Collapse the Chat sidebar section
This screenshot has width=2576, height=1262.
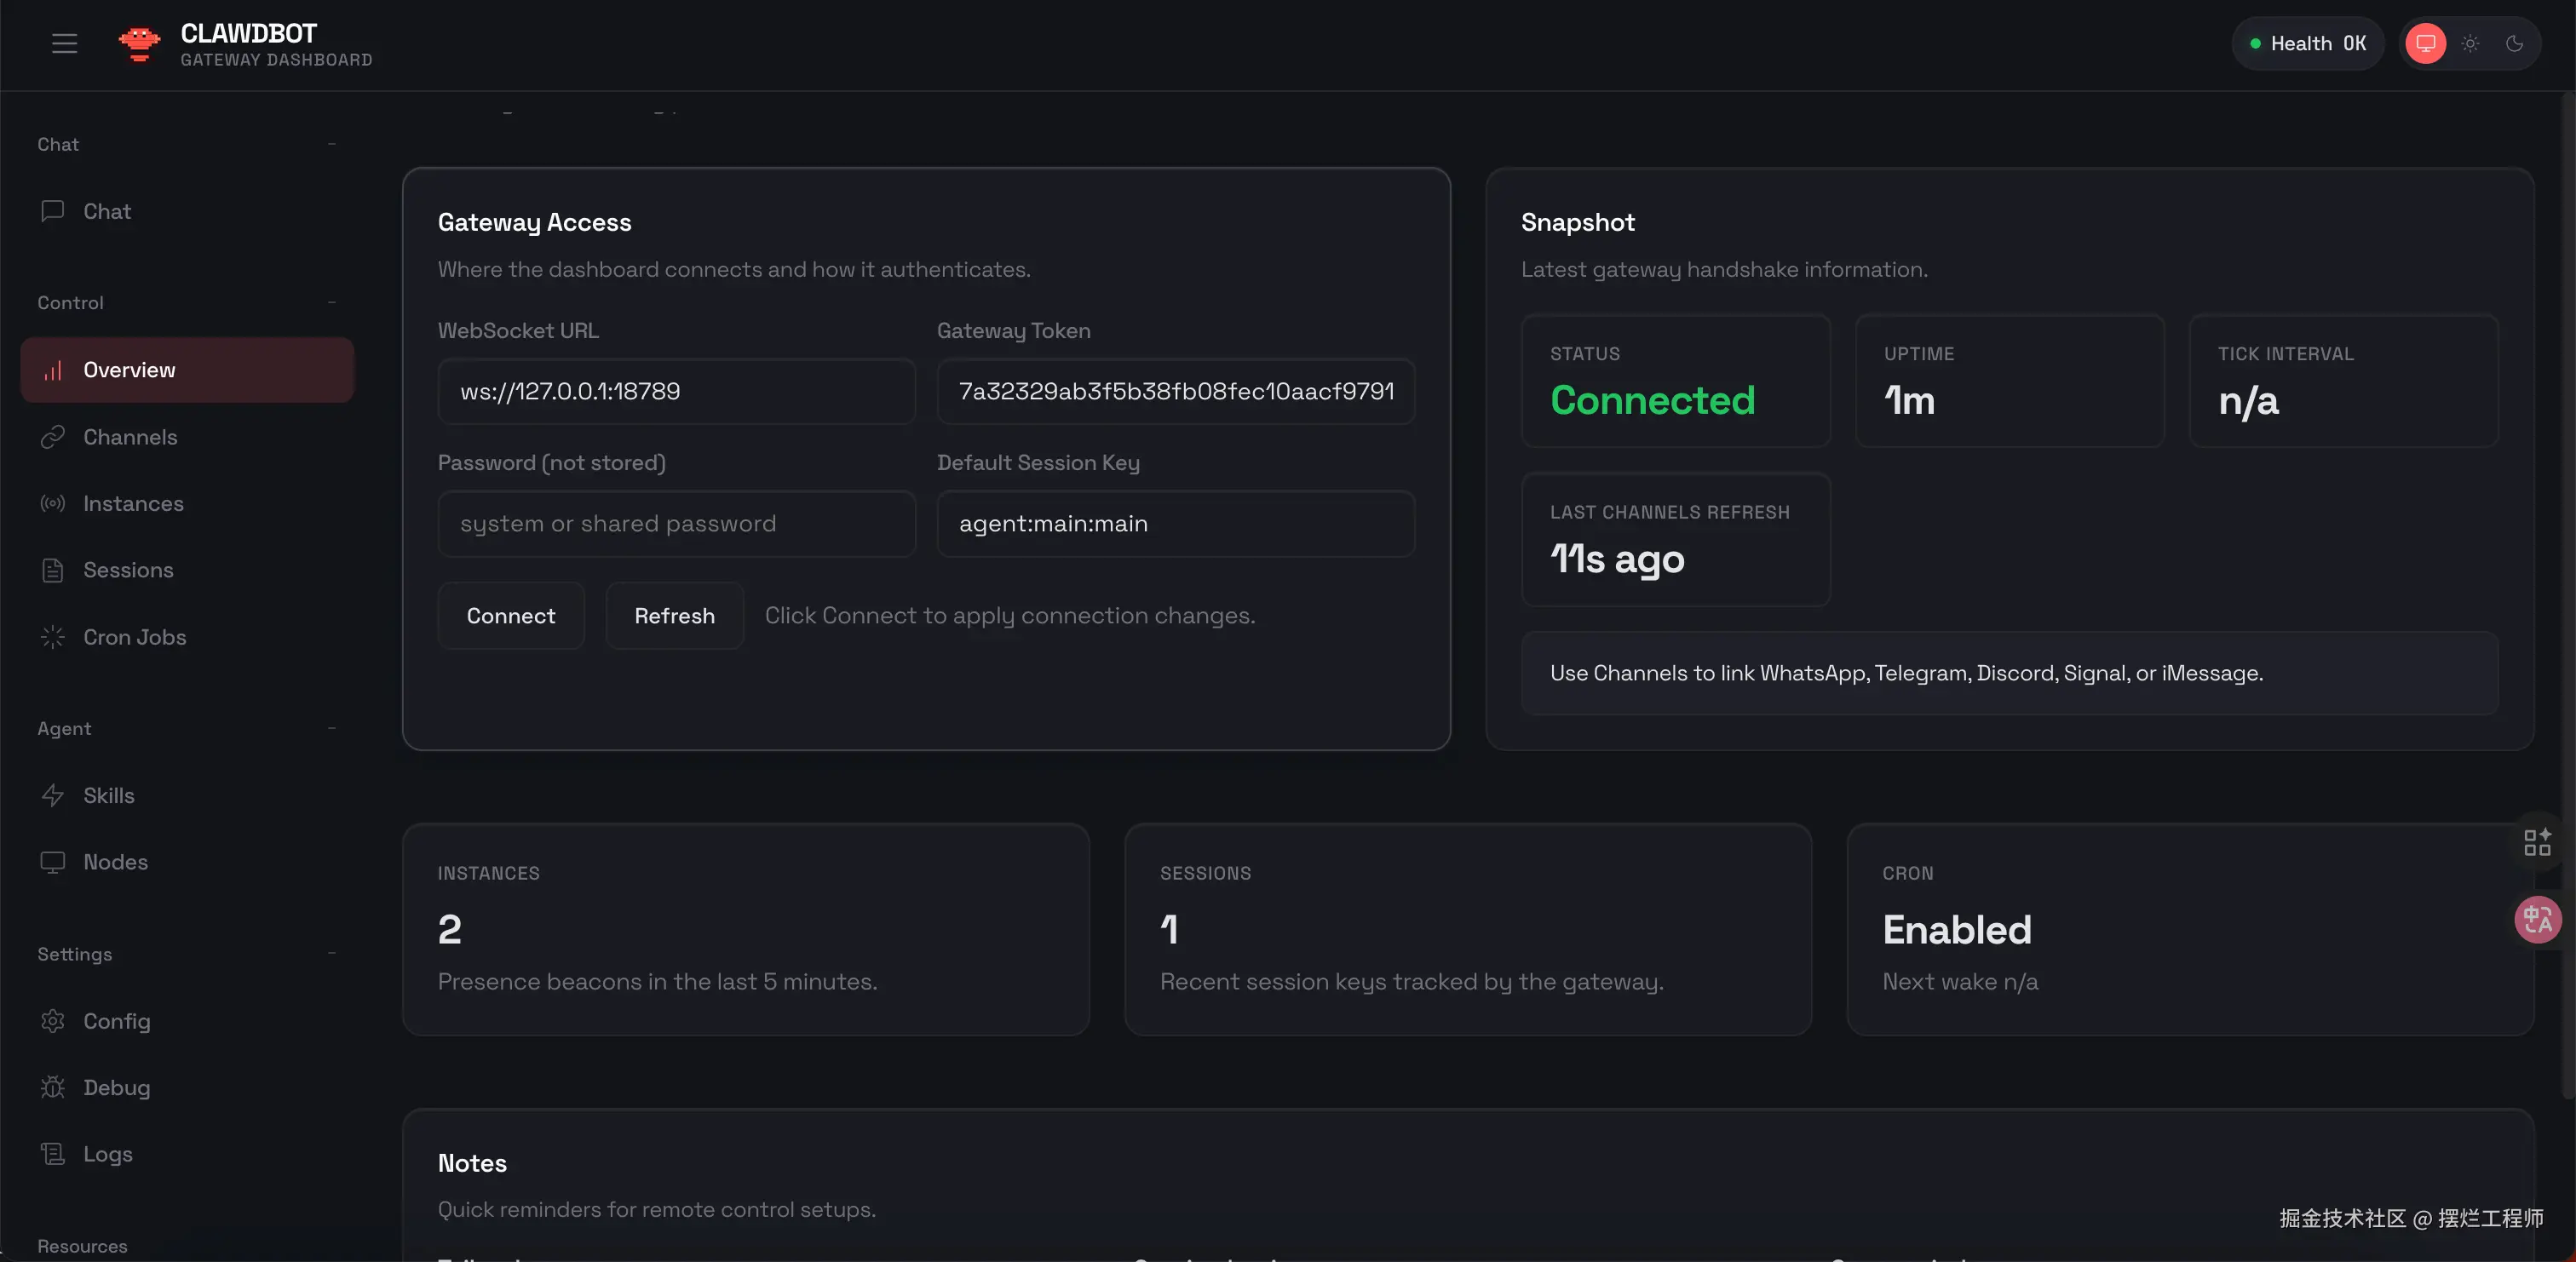tap(331, 144)
